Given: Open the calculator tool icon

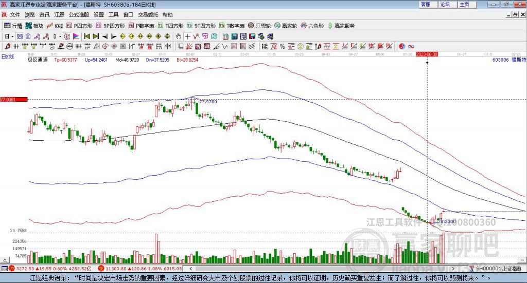Looking at the screenshot, I should [234, 36].
